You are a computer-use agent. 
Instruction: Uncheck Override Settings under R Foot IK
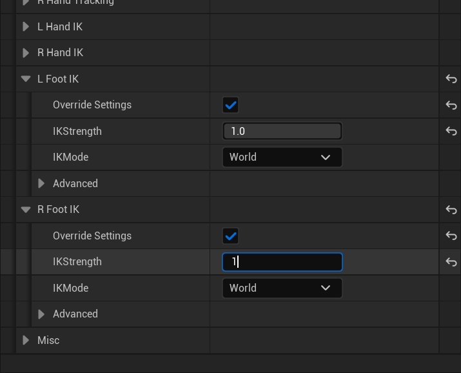click(230, 236)
